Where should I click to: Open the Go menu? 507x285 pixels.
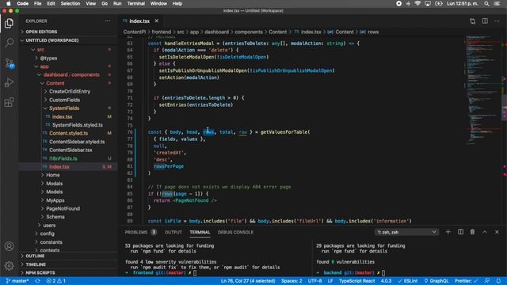click(x=105, y=3)
